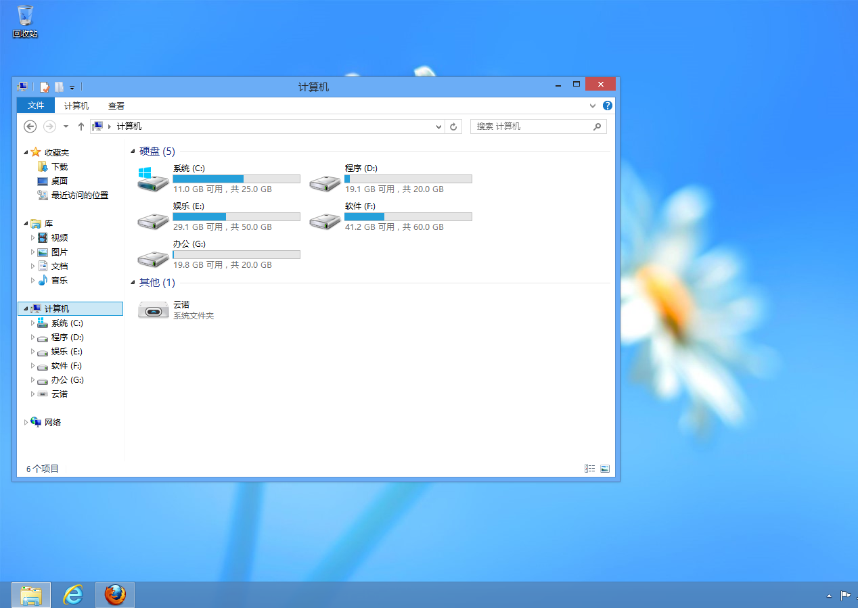
Task: Open 最近访问的位置 in favorites
Action: coord(80,195)
